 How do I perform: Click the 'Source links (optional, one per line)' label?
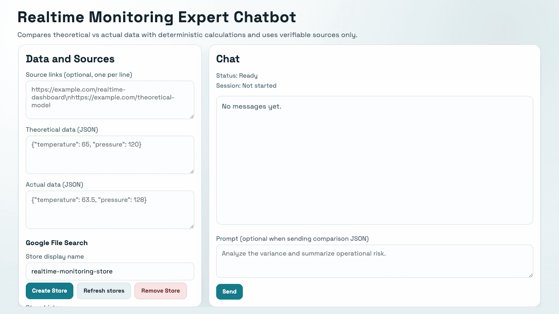click(x=79, y=75)
